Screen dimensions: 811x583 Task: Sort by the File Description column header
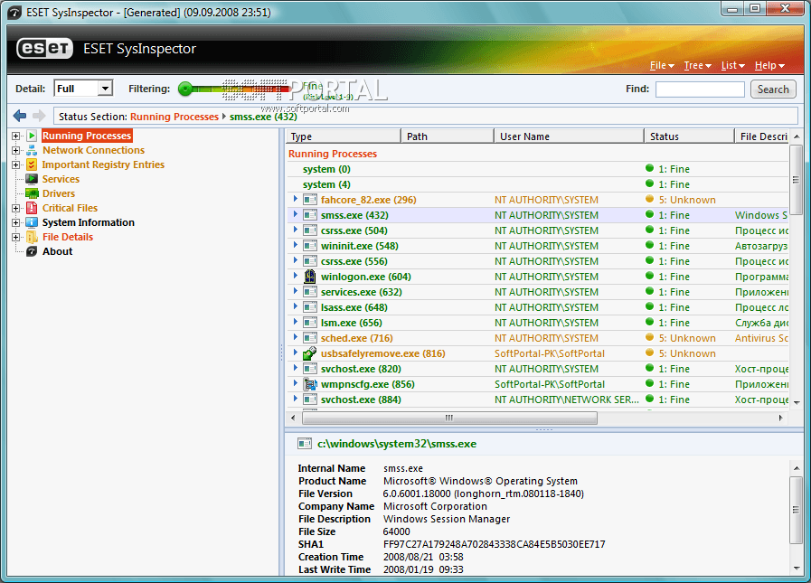click(x=762, y=136)
